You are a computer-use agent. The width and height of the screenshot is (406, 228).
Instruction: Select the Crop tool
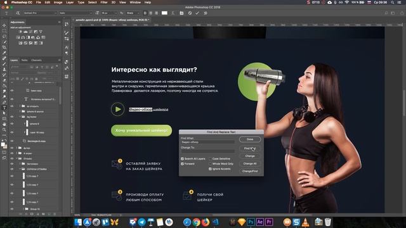click(x=4, y=47)
